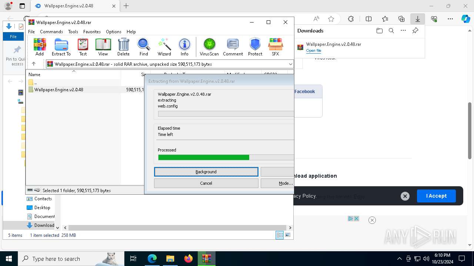
Task: Click the Info toolbar icon
Action: [x=184, y=47]
